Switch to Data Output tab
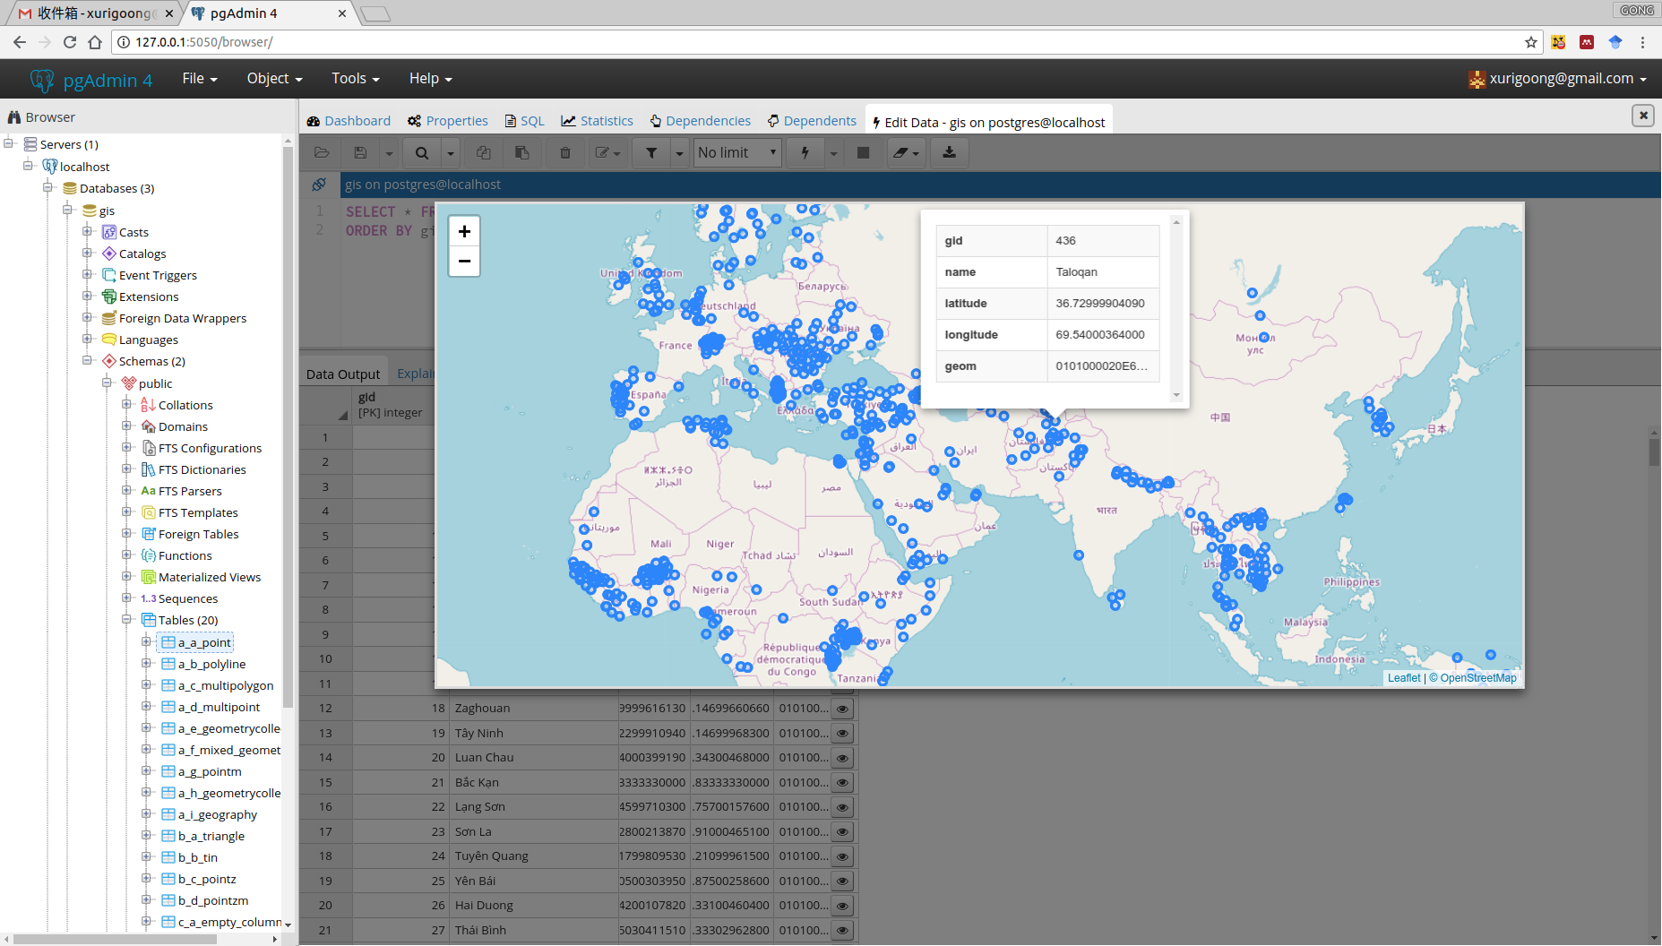 click(343, 374)
